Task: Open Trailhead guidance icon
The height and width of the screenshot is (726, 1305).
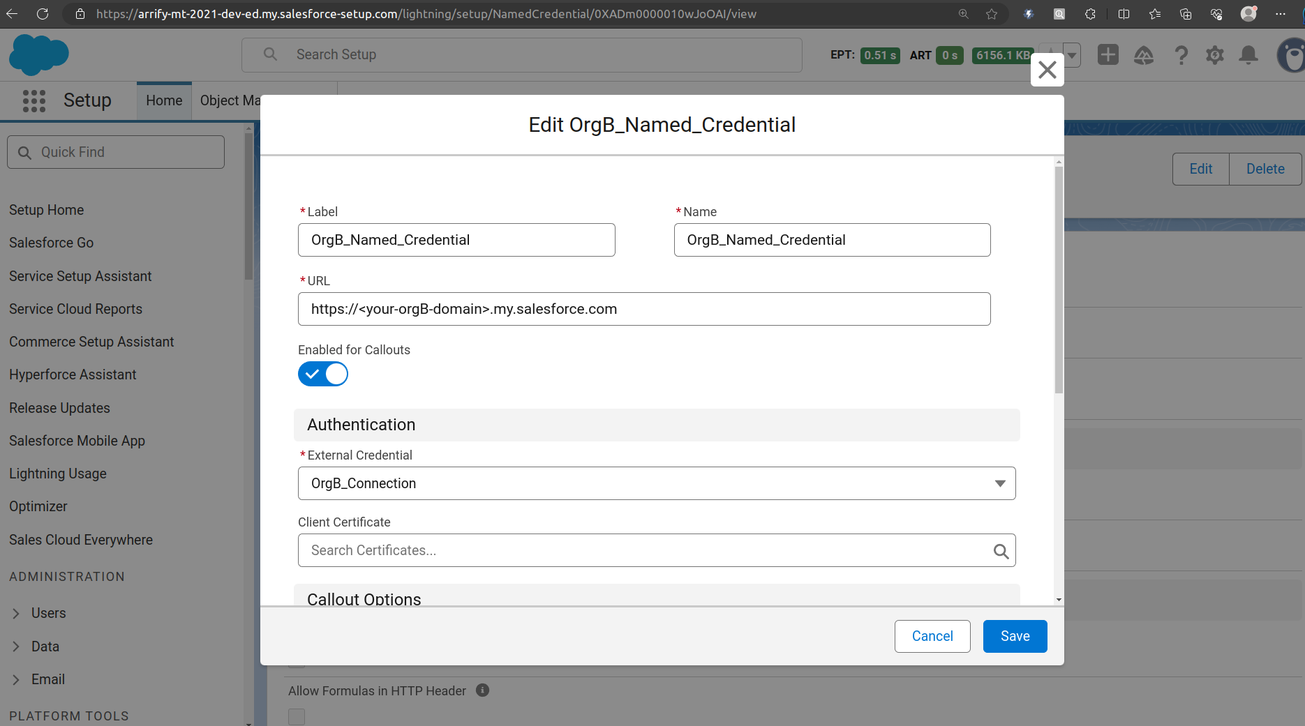Action: click(1143, 55)
